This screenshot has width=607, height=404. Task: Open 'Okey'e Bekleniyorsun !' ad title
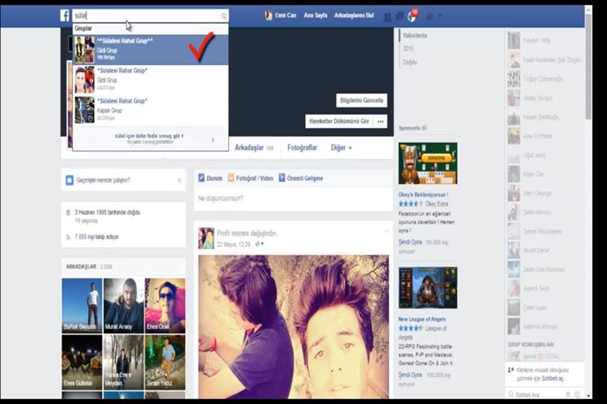click(x=423, y=195)
